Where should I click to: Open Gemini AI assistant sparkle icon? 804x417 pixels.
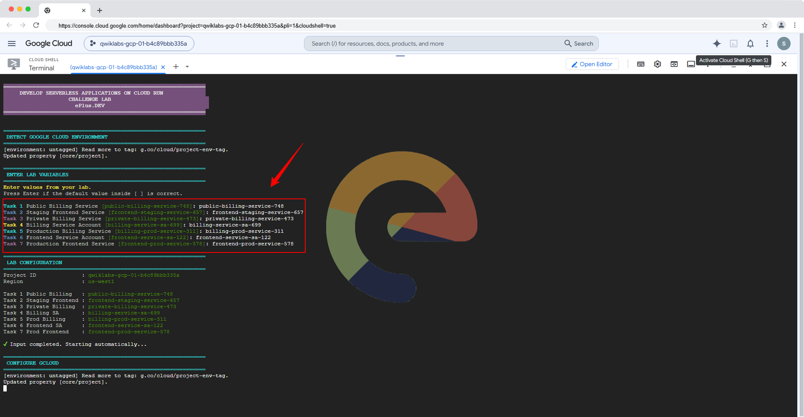click(x=717, y=44)
